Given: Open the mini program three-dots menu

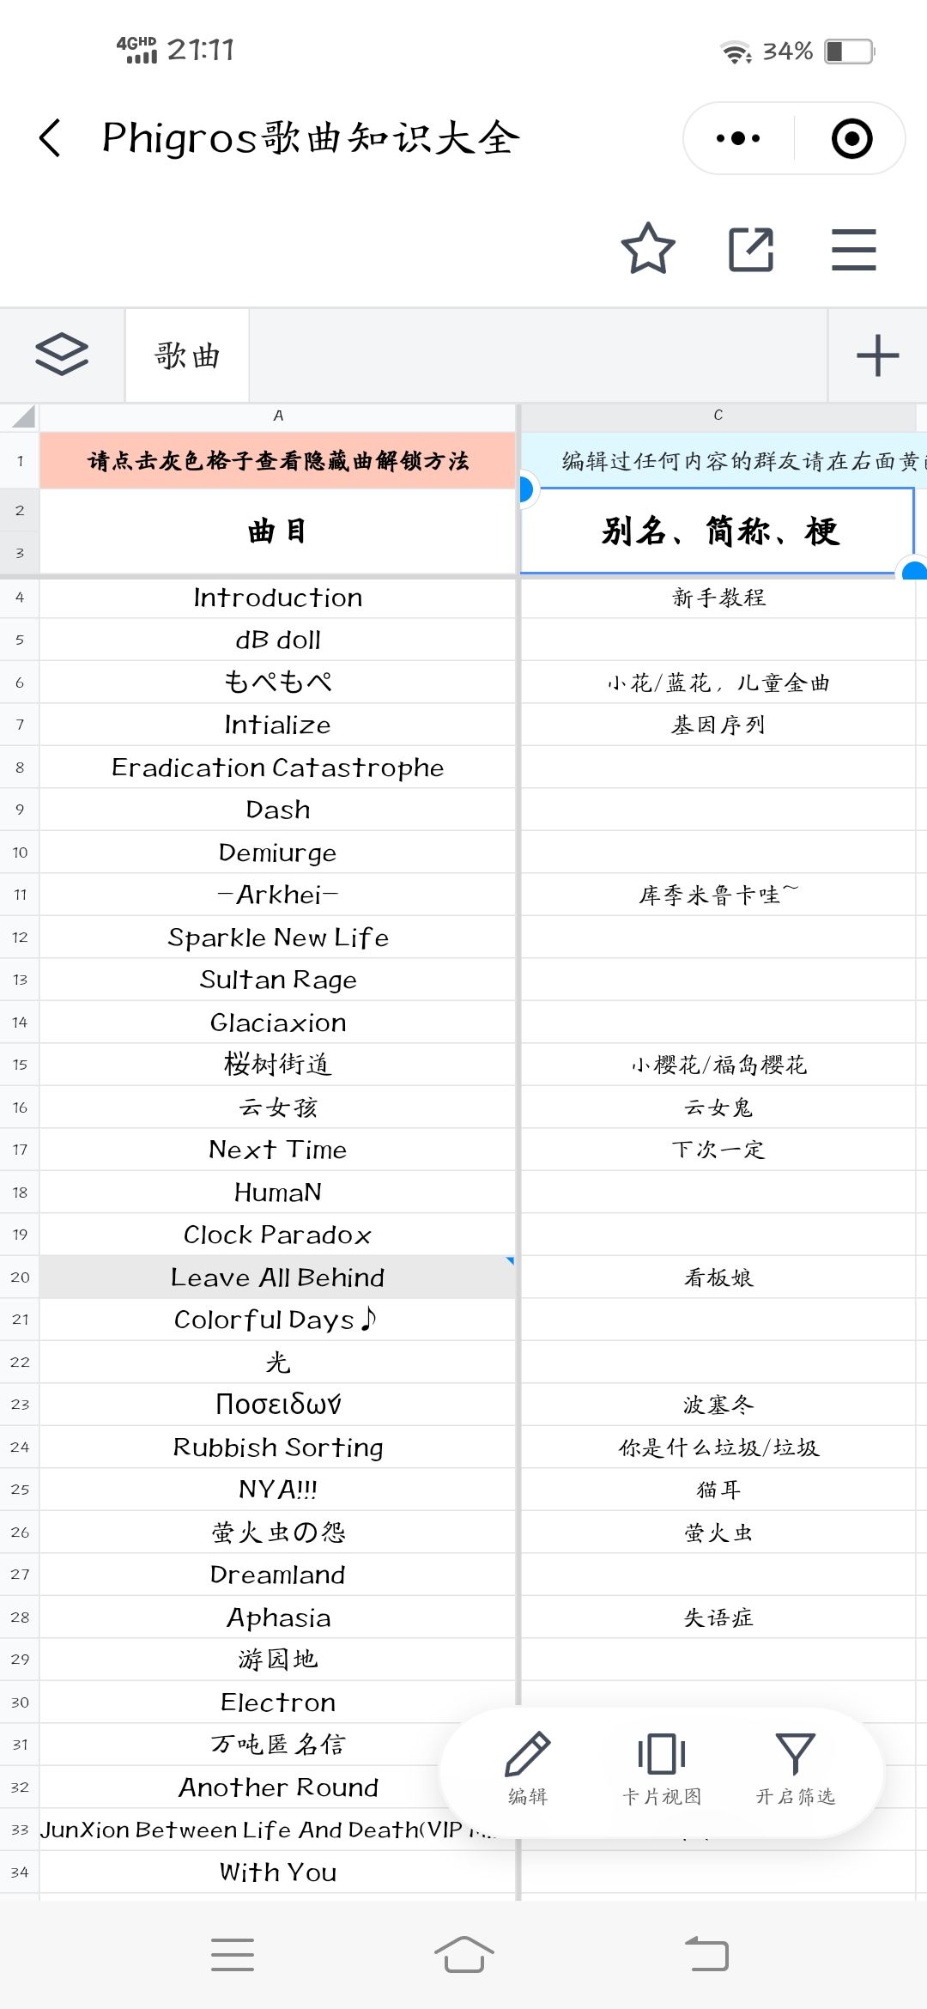Looking at the screenshot, I should pyautogui.click(x=738, y=138).
